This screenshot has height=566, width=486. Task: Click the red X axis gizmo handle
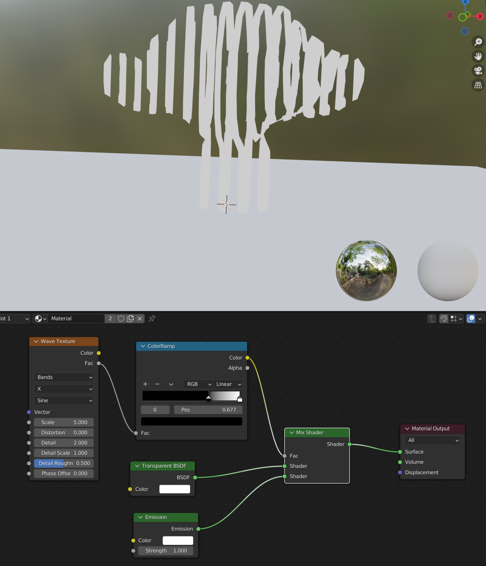480,16
